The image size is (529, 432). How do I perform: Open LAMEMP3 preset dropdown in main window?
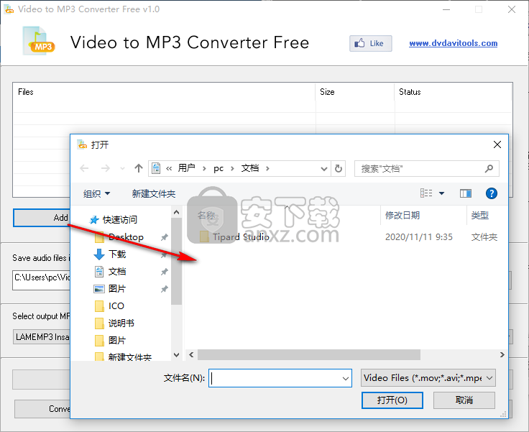(x=42, y=337)
